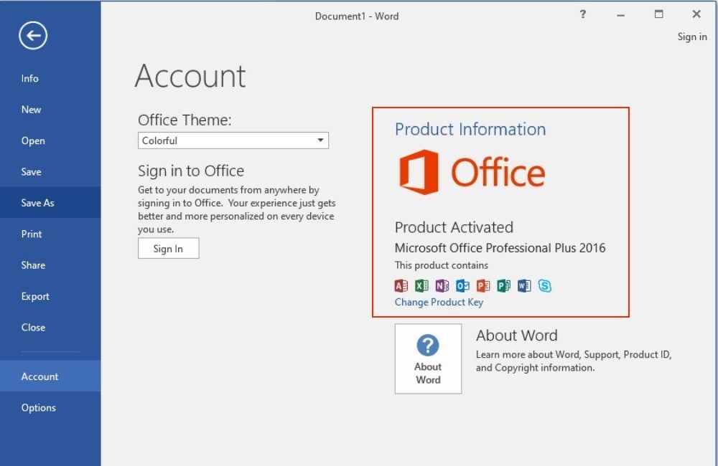This screenshot has height=466, width=718.
Task: Click the back arrow circle icon
Action: 33,35
